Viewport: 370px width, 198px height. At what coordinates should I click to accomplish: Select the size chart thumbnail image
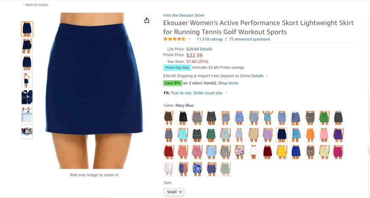coord(27,114)
